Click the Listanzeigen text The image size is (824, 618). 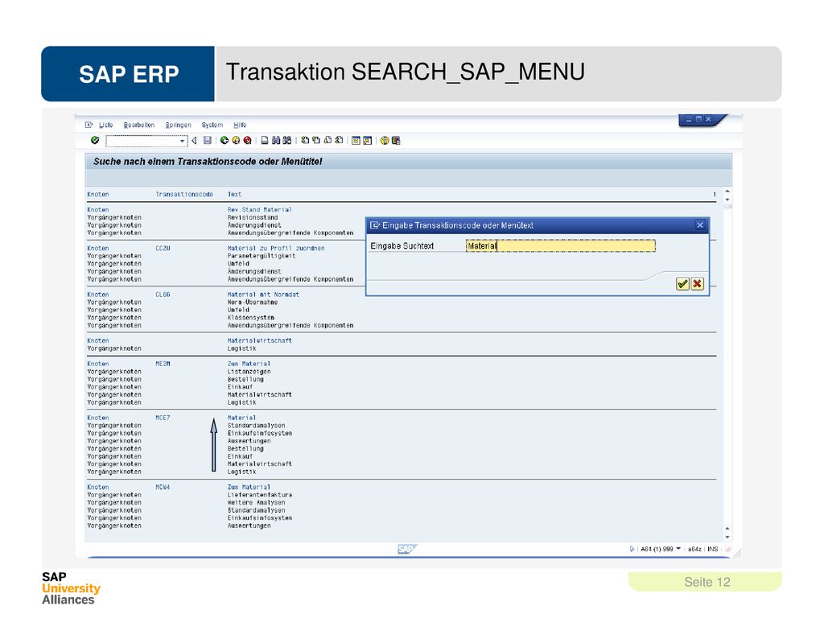coord(249,372)
